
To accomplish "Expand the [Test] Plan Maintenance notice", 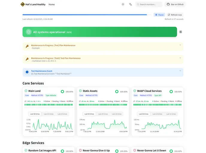I will [180, 45].
